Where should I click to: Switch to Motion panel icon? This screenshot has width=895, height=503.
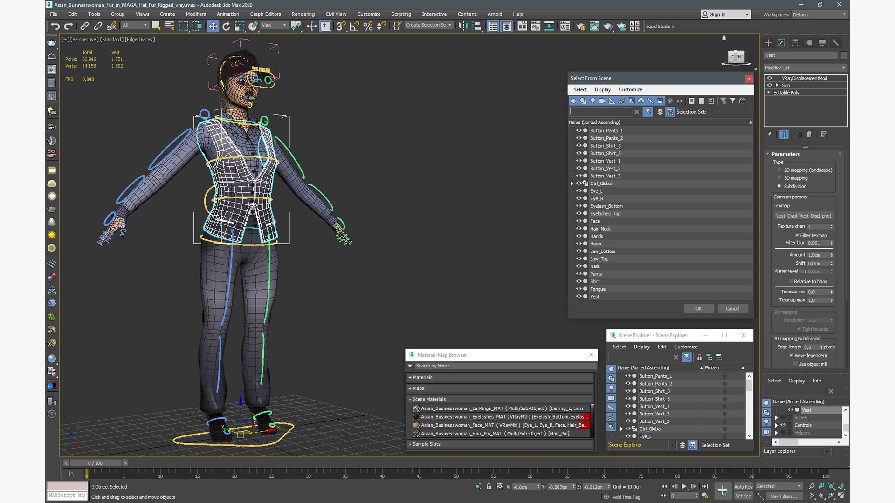click(809, 42)
